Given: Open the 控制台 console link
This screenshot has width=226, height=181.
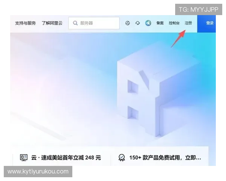Looking at the screenshot, I should click(174, 23).
